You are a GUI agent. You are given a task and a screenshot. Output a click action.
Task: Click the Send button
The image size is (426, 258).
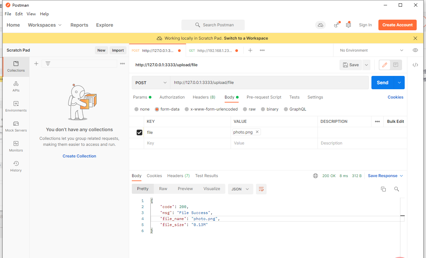coord(382,83)
